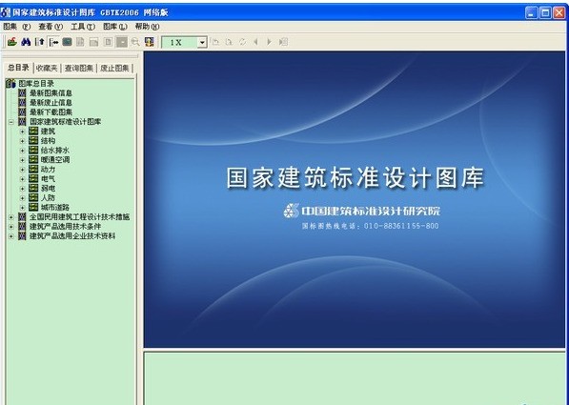Select 全国民用建筑工程设计技术措施 label

pos(79,217)
